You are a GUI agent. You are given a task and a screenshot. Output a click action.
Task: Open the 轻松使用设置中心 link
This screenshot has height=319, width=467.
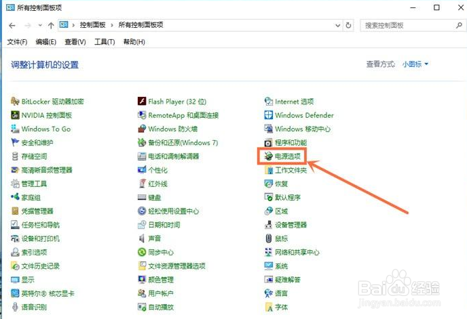pyautogui.click(x=173, y=211)
